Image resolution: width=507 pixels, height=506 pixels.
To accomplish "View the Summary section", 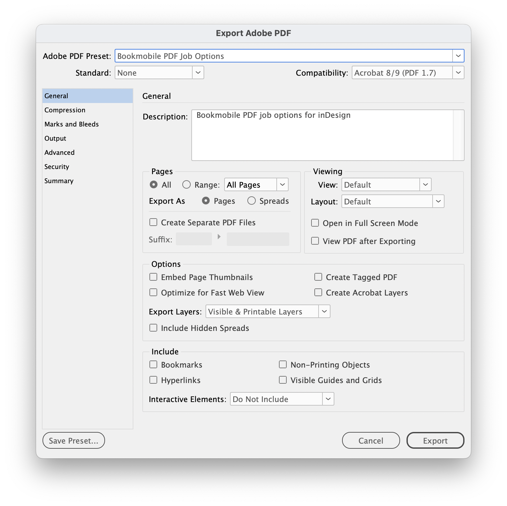I will click(88, 181).
